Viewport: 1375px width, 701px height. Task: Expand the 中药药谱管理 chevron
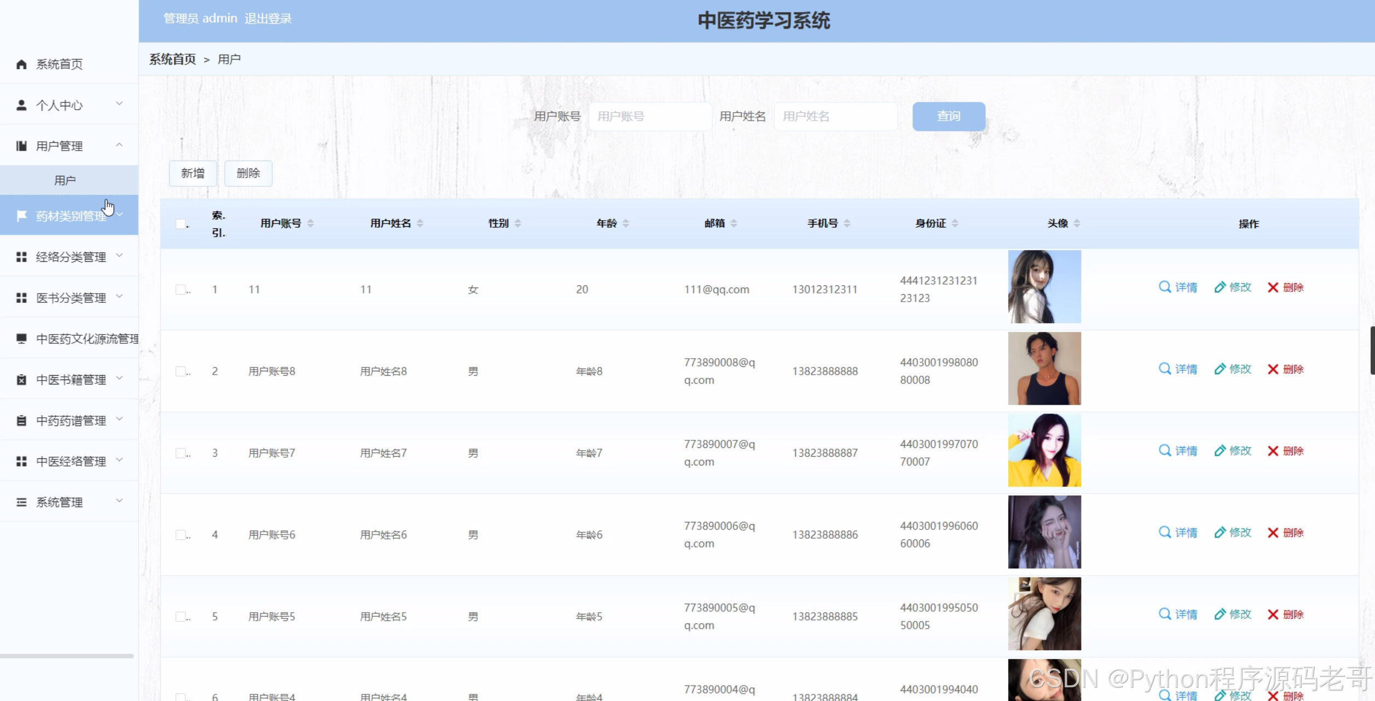119,420
